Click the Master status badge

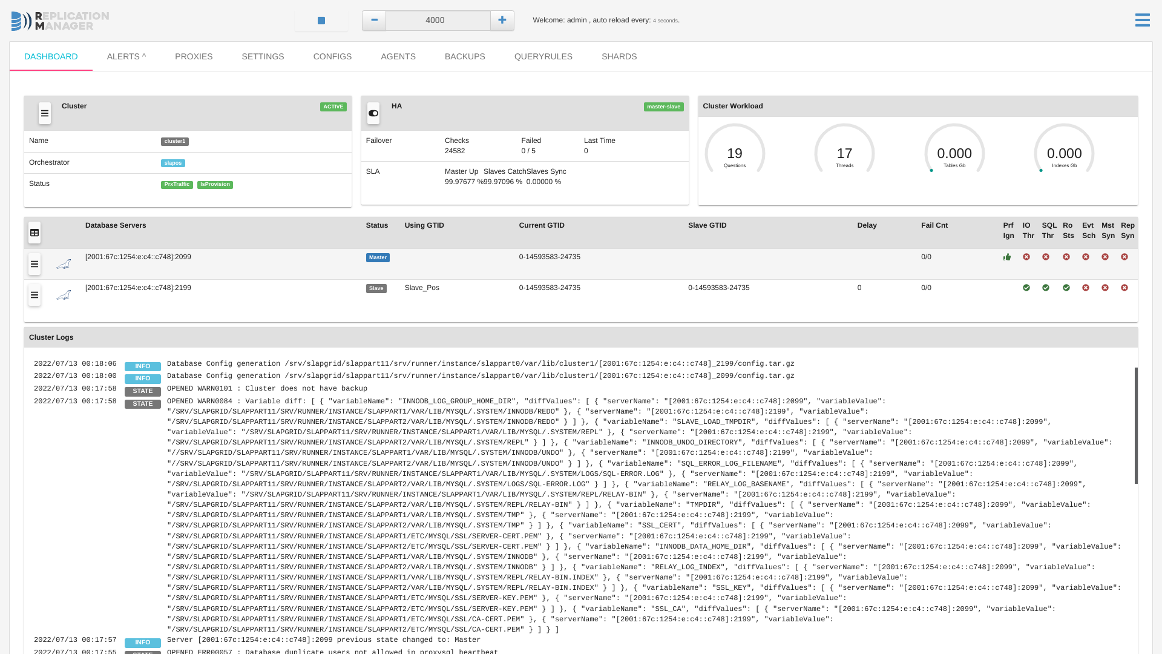[x=378, y=258]
